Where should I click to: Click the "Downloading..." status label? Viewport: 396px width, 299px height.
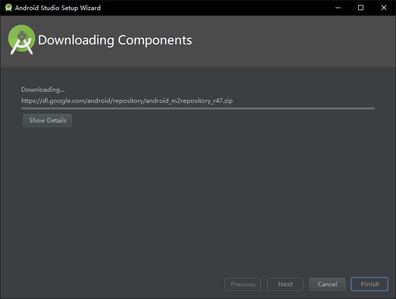(x=43, y=90)
